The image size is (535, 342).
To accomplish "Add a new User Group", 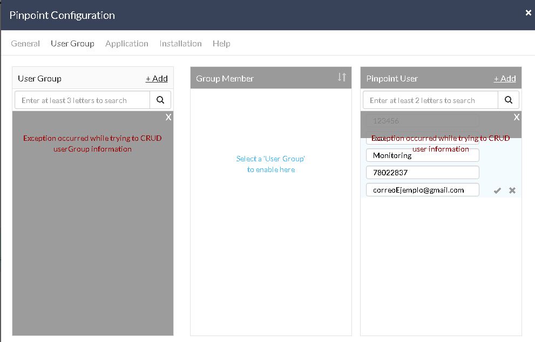I will click(157, 78).
